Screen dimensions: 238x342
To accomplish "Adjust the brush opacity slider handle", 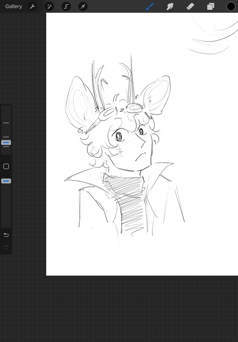I will tap(6, 181).
